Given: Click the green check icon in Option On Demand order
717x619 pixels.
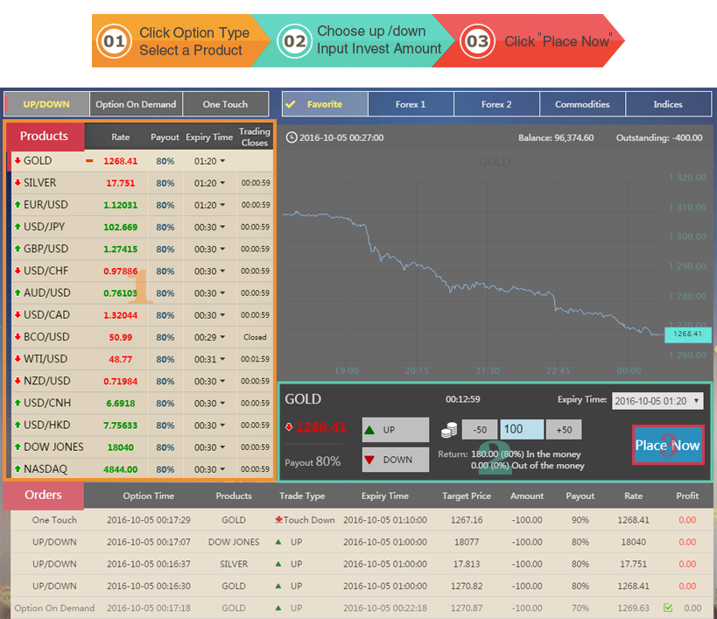Looking at the screenshot, I should [668, 608].
